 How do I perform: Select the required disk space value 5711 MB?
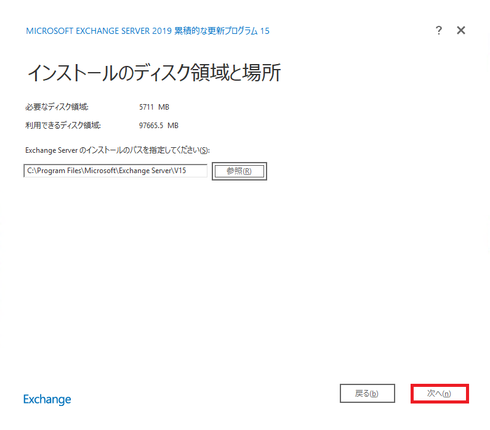tap(154, 107)
